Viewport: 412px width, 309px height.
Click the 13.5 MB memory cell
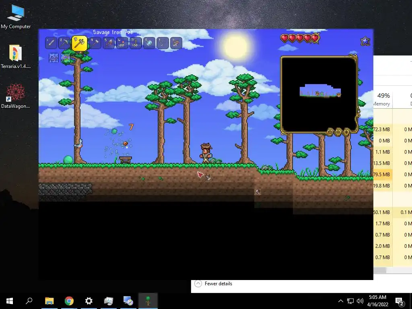pyautogui.click(x=382, y=163)
